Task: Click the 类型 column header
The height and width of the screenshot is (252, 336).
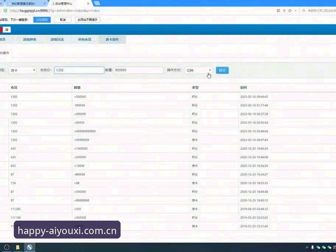Action: click(x=195, y=87)
